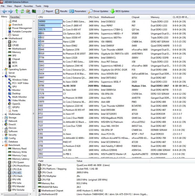
Task: Select the 4x A6-3650 result row
Action: pos(114,86)
